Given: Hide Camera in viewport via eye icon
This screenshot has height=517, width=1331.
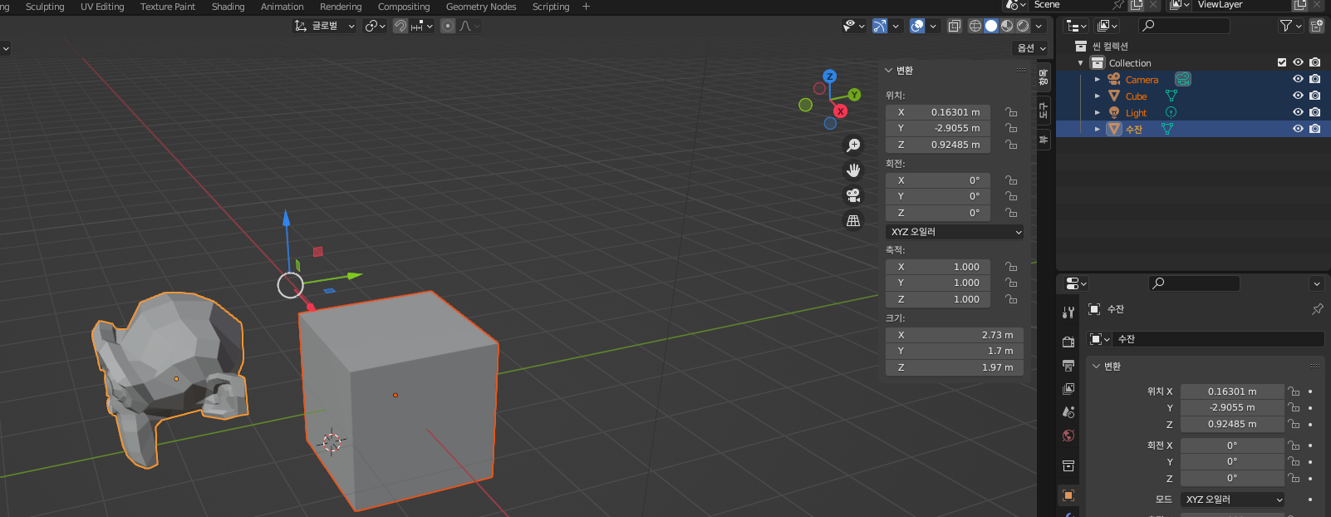Looking at the screenshot, I should click(x=1298, y=79).
